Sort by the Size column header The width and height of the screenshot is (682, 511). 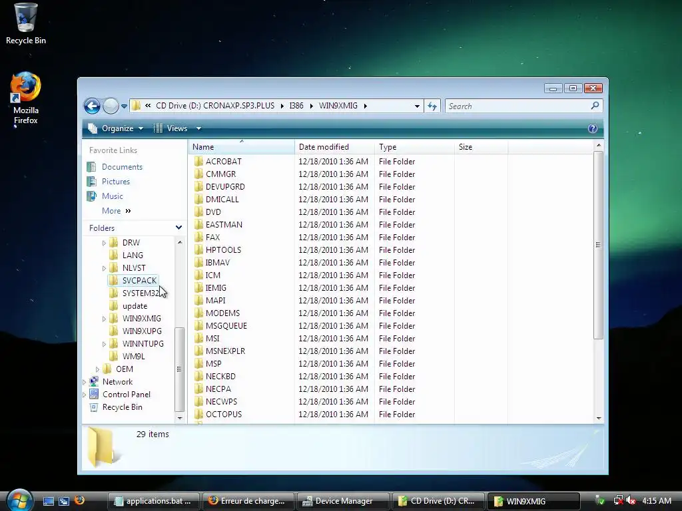click(481, 147)
